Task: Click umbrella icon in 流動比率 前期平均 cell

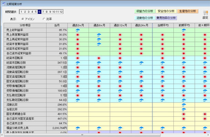Action: 184,105
